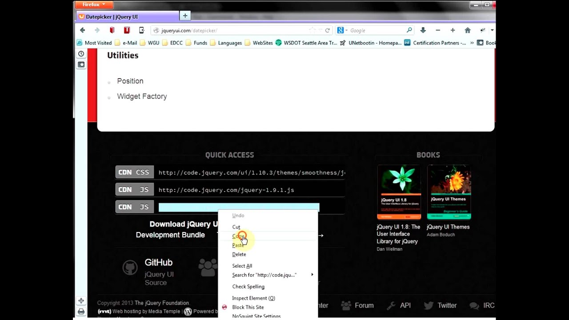Viewport: 569px width, 320px height.
Task: Click the jQuery UI 1.8 book cover
Action: tap(399, 192)
